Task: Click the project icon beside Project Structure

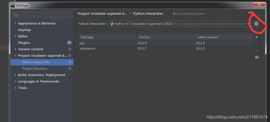Action: point(70,69)
